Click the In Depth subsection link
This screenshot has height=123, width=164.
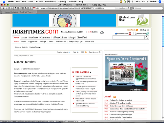click(x=43, y=42)
